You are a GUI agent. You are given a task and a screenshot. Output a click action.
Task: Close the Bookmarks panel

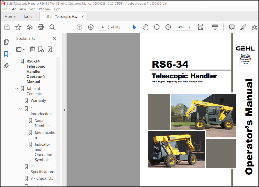(x=54, y=38)
